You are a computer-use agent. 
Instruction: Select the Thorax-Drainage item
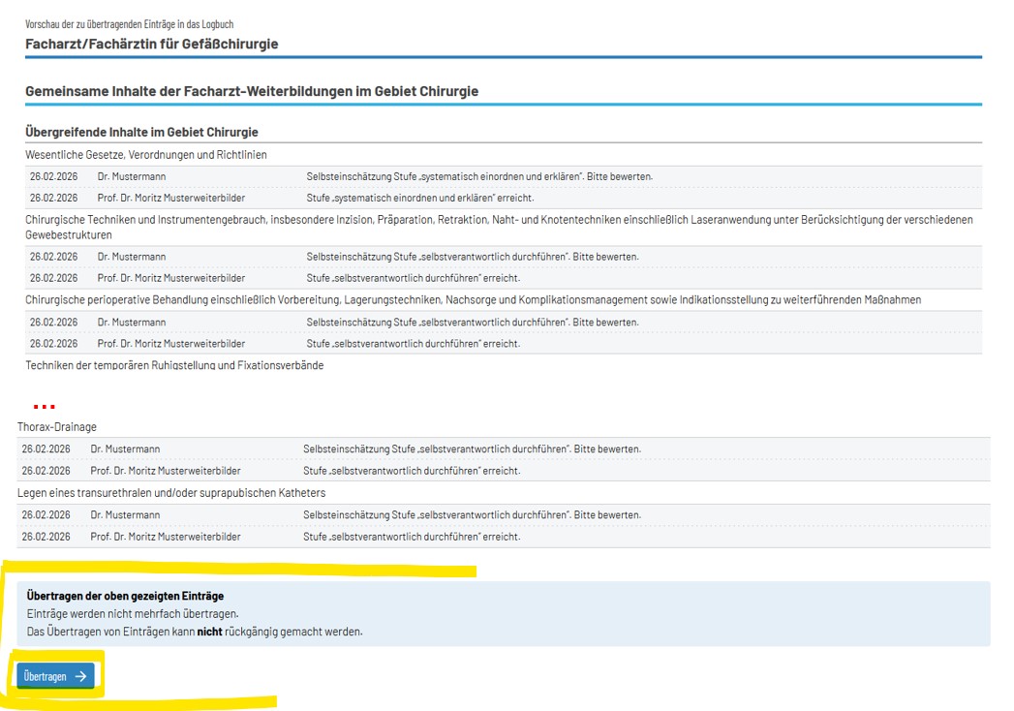coord(57,427)
